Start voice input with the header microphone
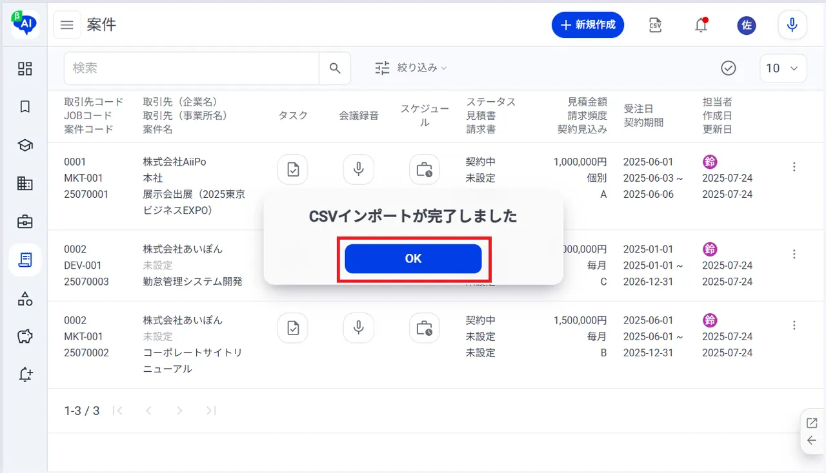The image size is (826, 473). click(792, 25)
